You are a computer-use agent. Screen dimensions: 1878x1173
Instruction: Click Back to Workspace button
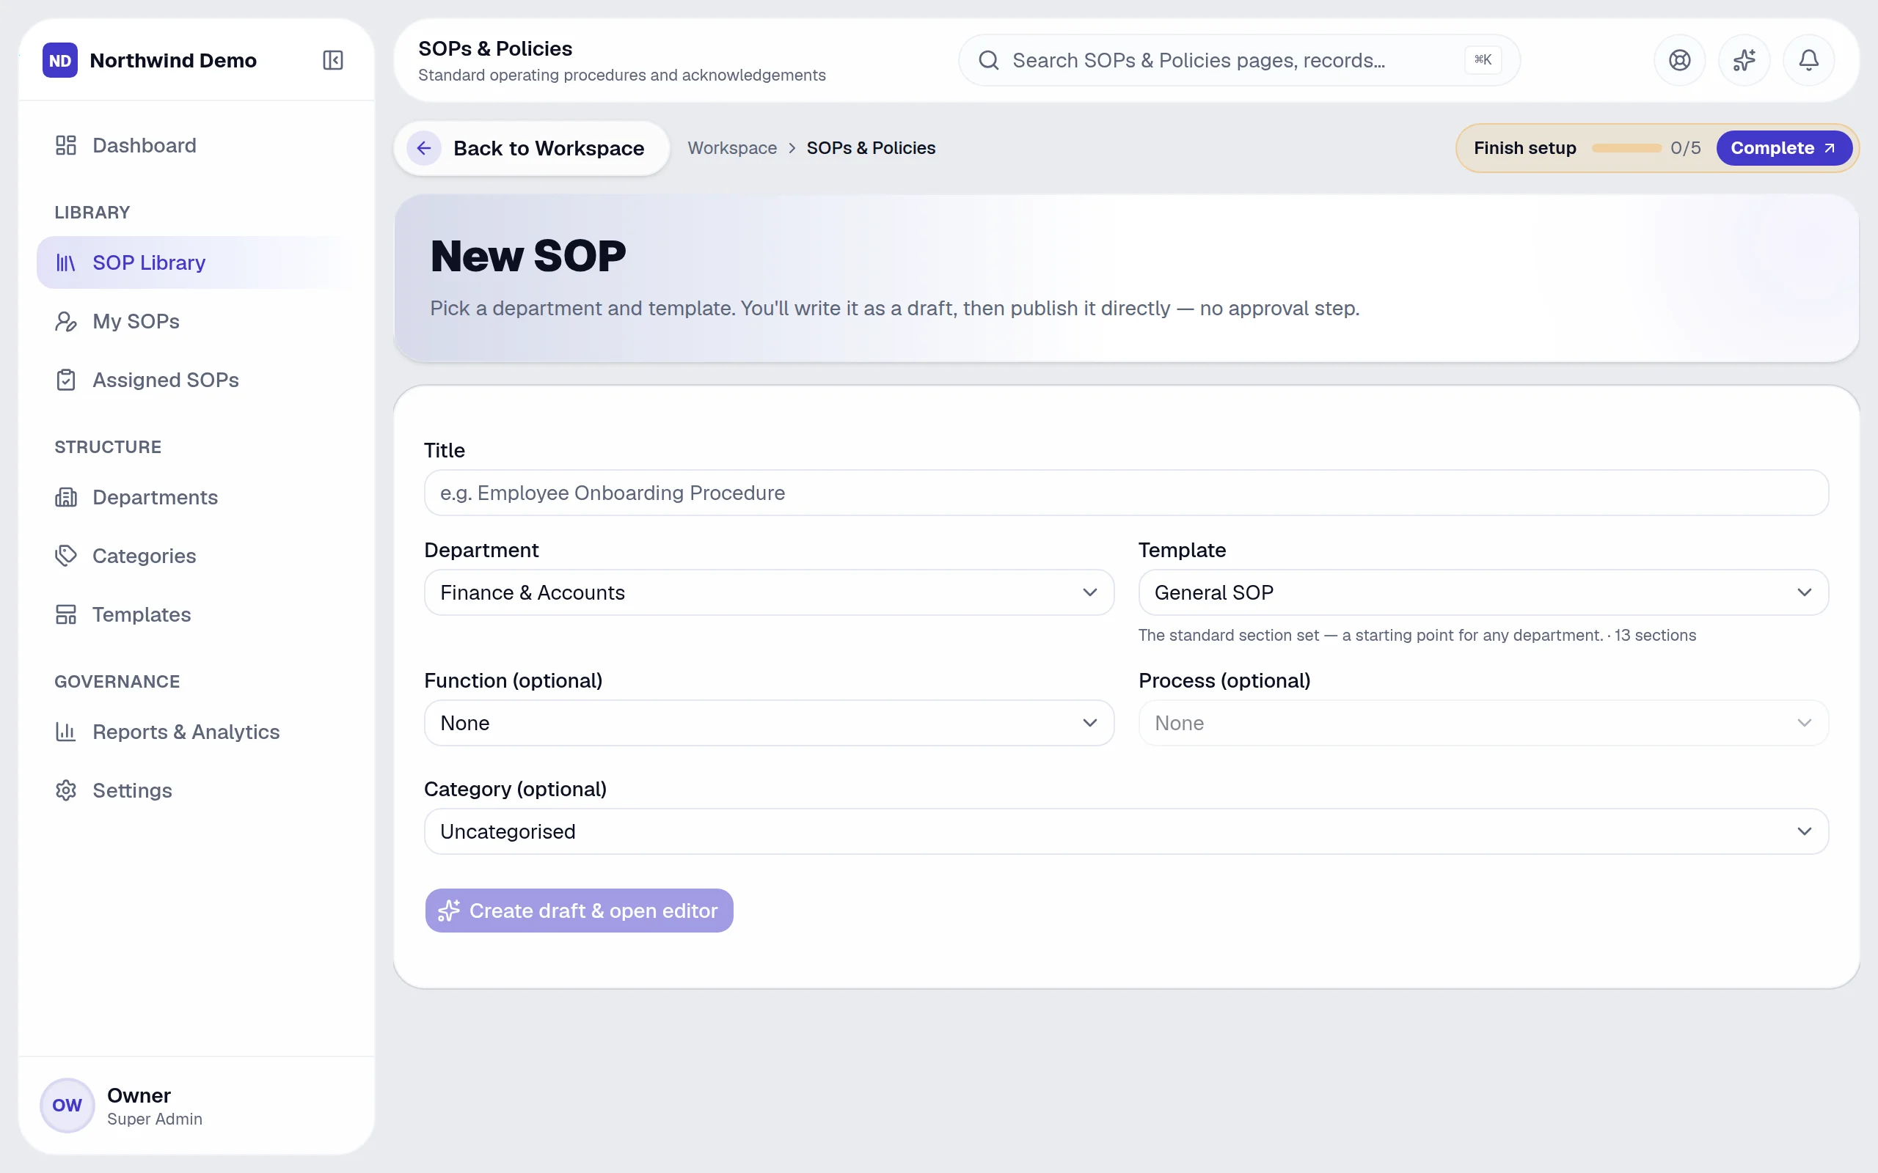tap(532, 148)
